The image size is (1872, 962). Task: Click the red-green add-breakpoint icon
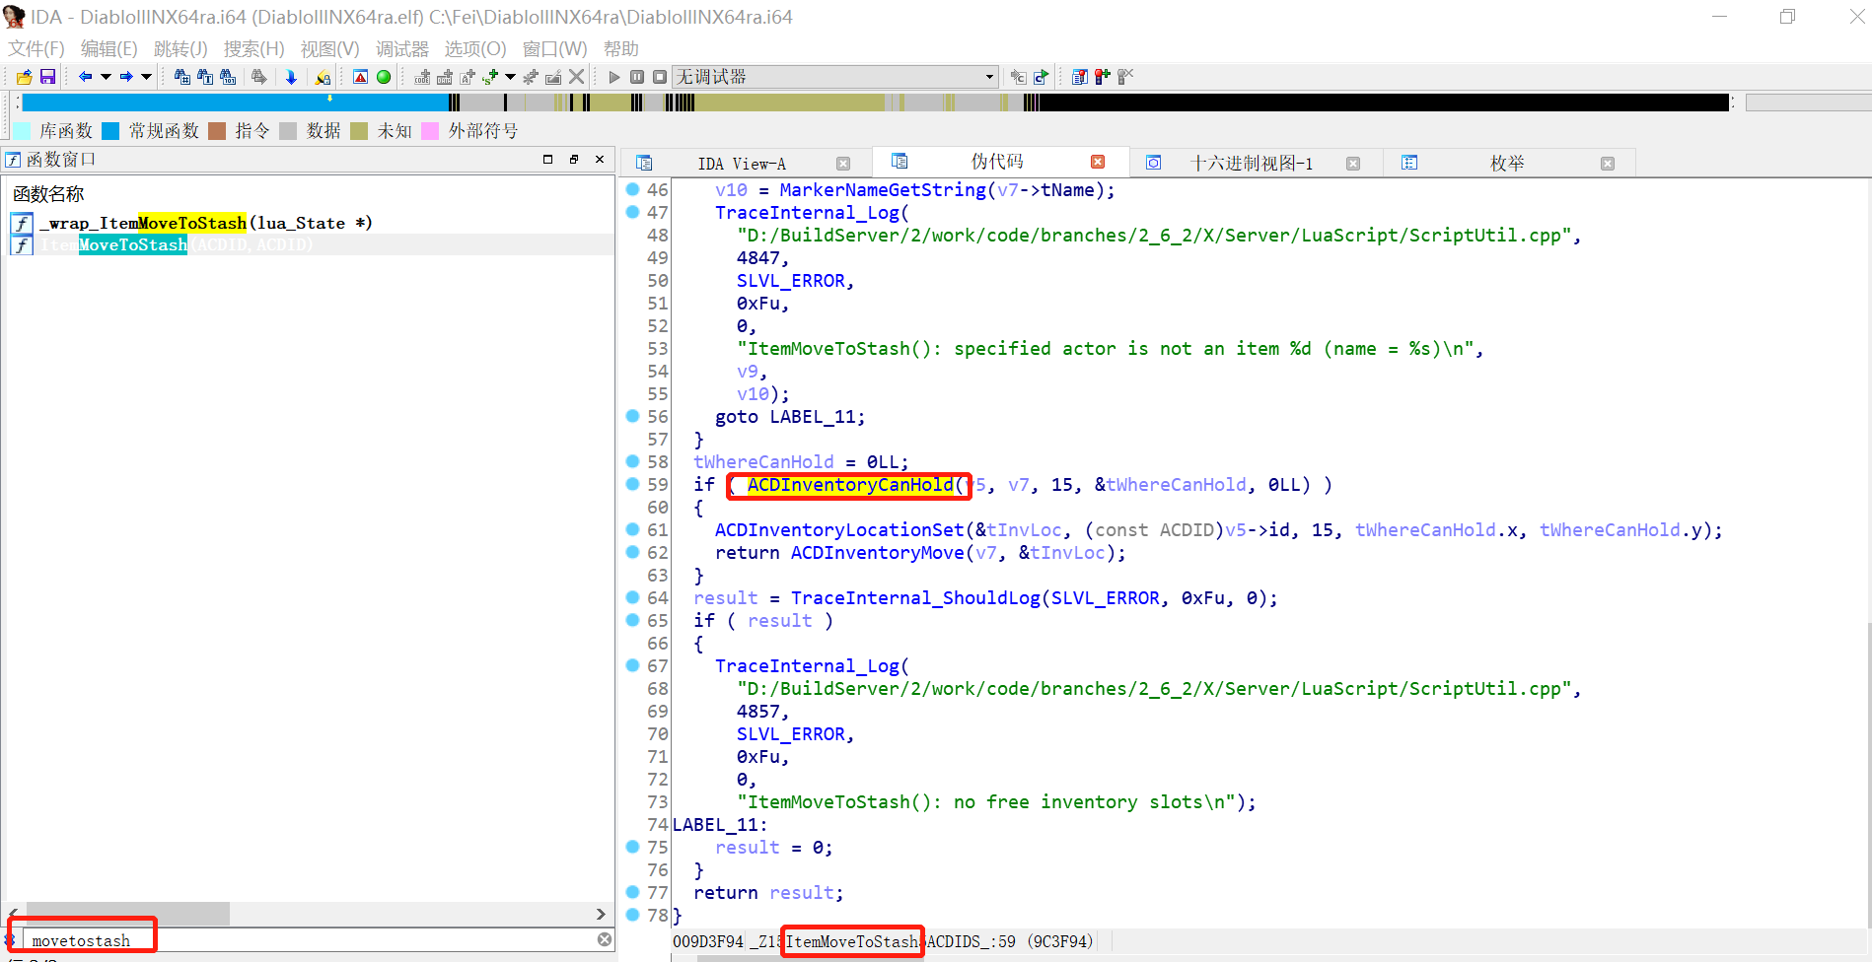(x=1103, y=77)
